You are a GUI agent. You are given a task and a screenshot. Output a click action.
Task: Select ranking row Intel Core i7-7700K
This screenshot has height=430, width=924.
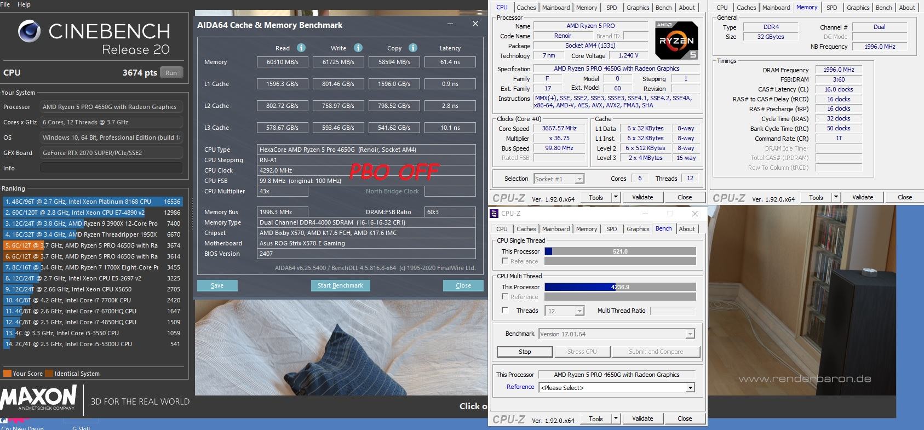tap(93, 300)
